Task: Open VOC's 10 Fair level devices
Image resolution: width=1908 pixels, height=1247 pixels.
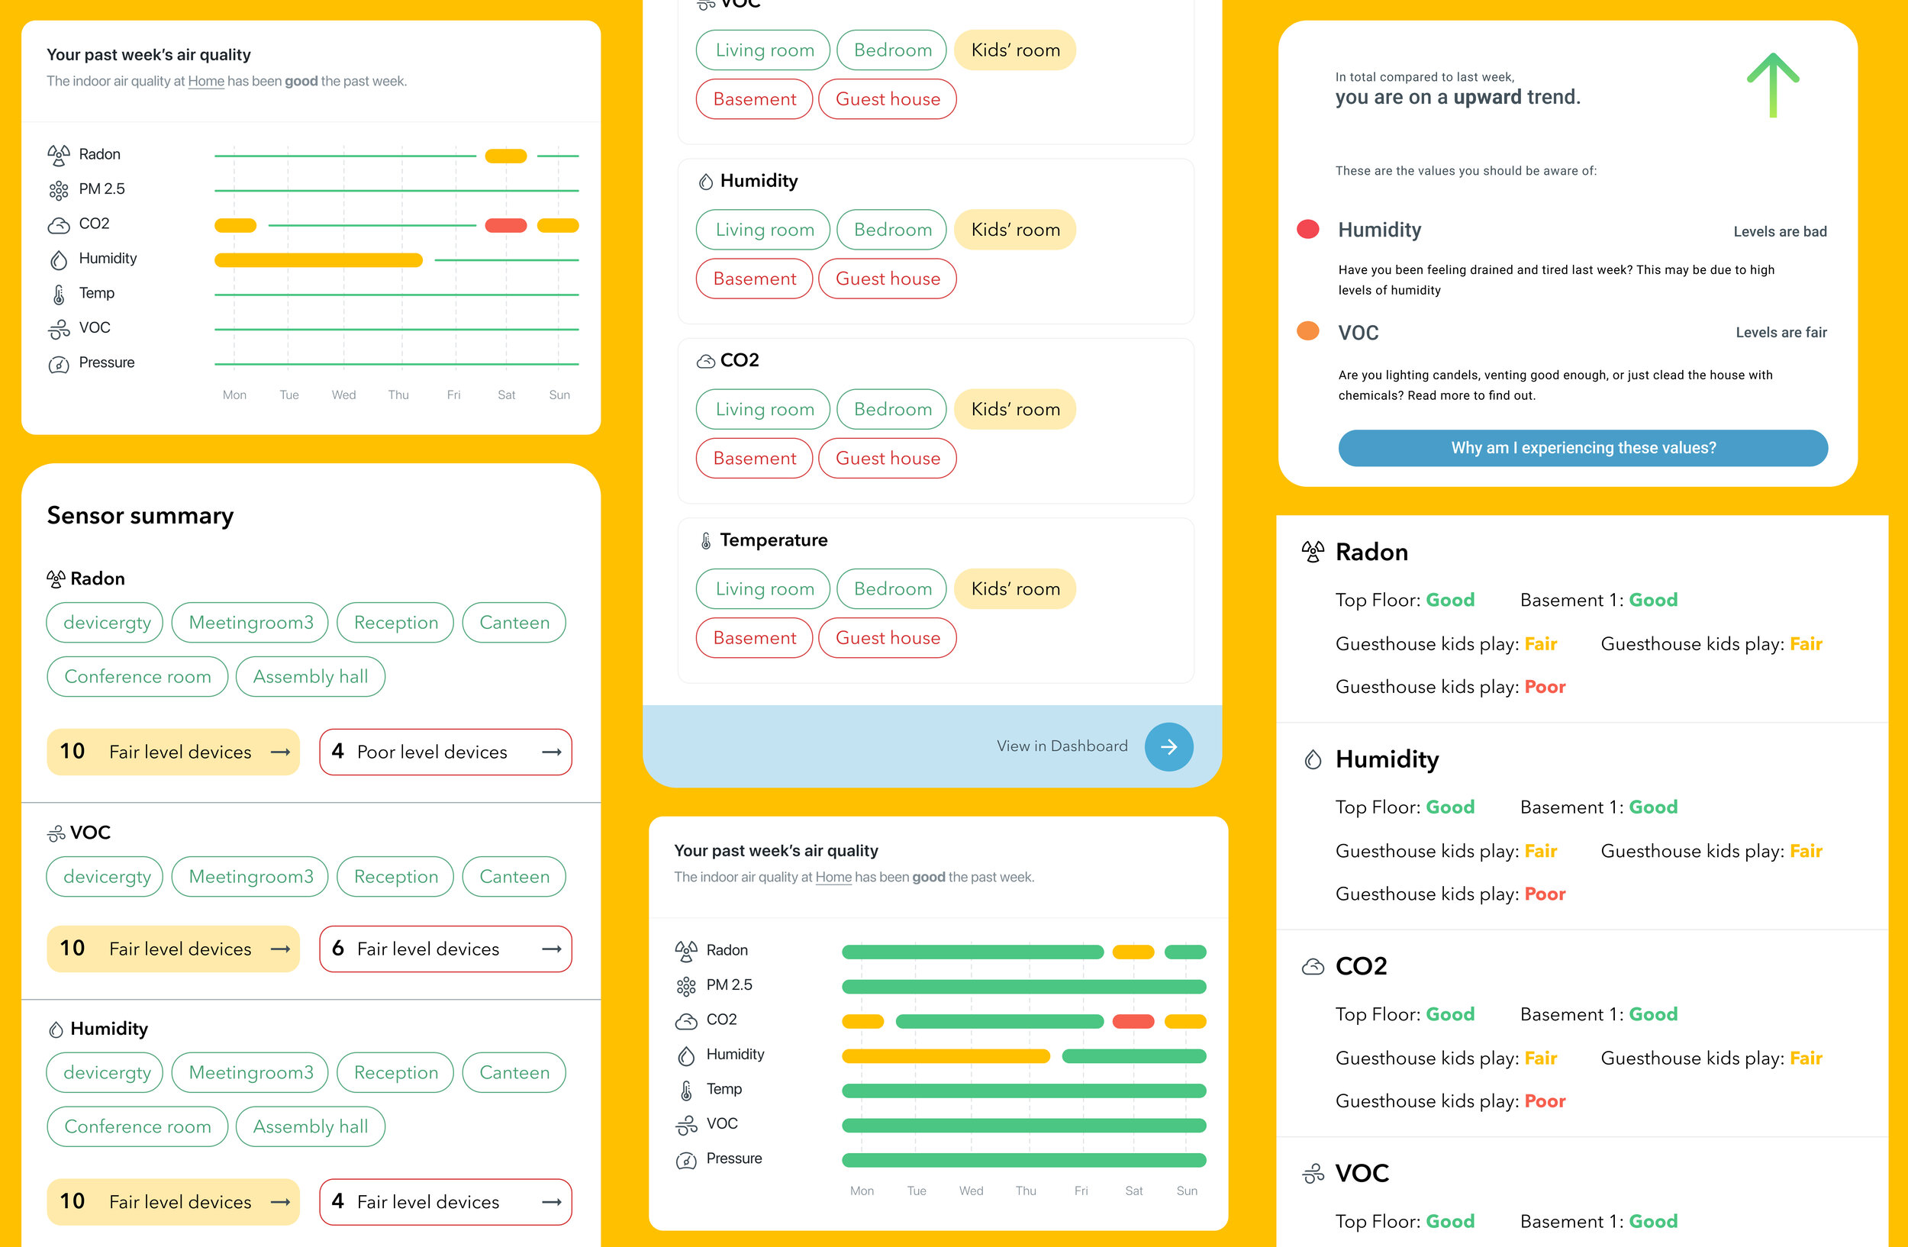Action: click(x=173, y=949)
